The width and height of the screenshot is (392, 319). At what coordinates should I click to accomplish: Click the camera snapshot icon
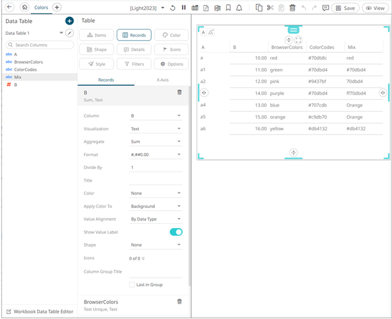[x=195, y=8]
